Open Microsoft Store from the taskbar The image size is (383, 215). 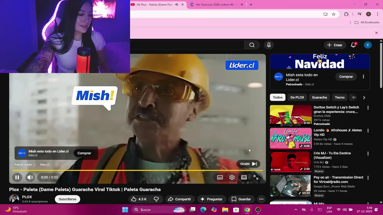pyautogui.click(x=236, y=210)
